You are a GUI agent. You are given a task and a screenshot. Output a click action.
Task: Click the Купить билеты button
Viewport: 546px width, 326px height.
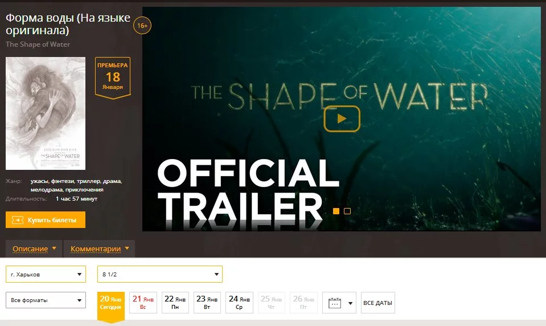point(46,219)
